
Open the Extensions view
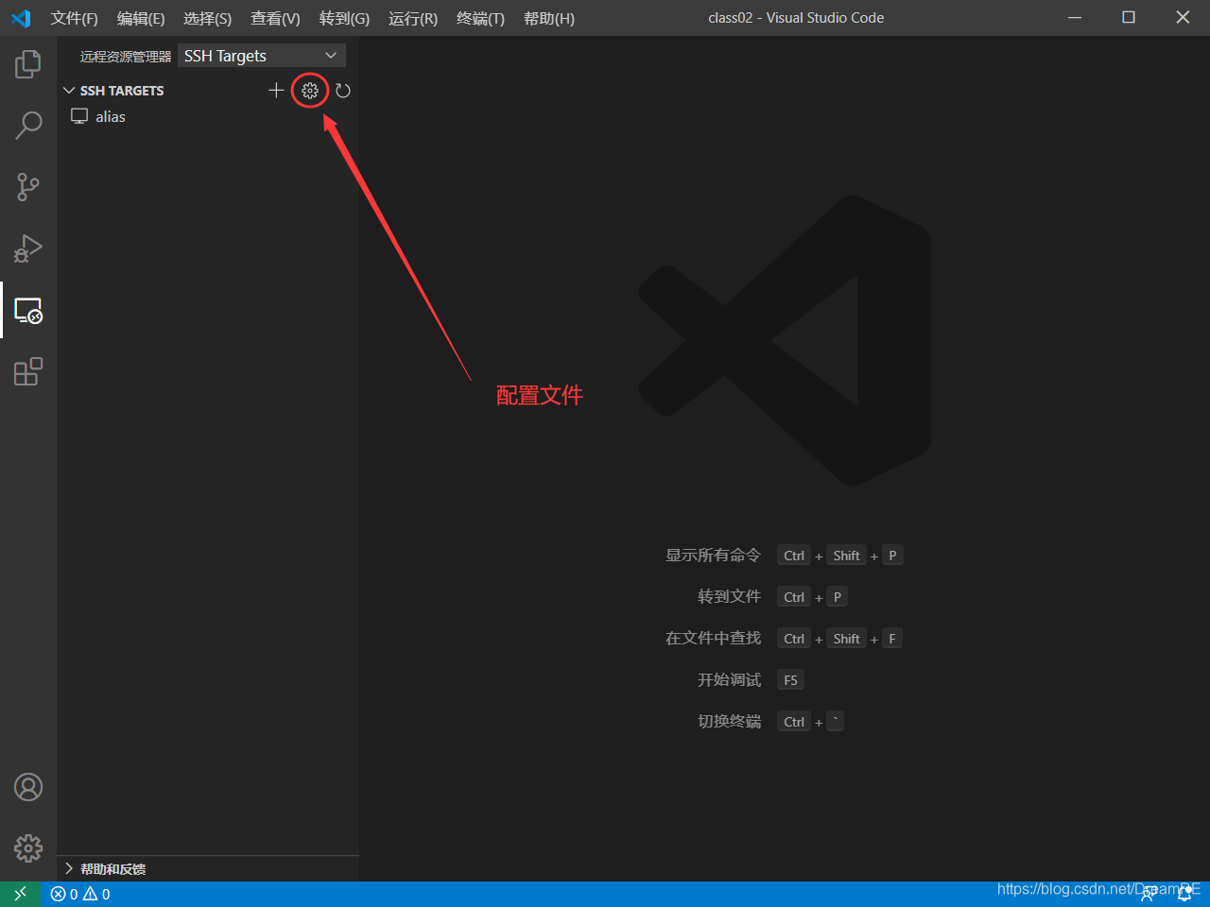(28, 371)
